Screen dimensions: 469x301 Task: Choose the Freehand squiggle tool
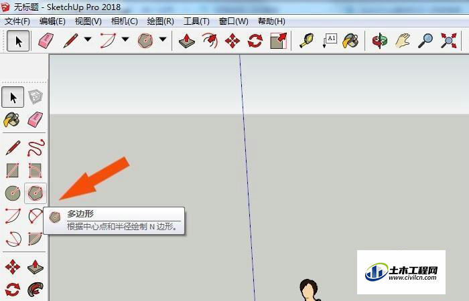point(36,148)
